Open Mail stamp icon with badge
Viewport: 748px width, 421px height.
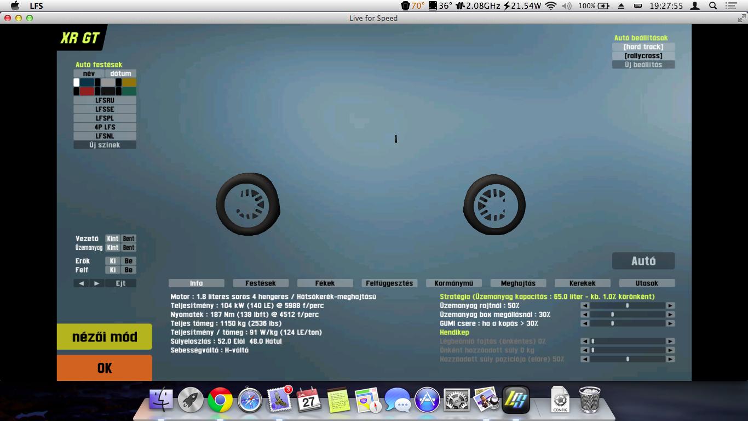(x=279, y=400)
